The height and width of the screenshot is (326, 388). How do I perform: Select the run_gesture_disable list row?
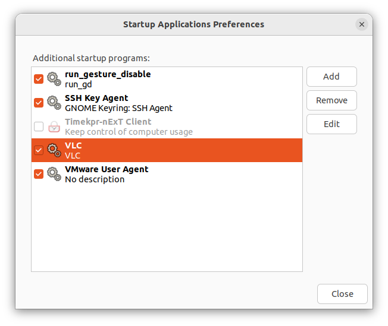click(x=167, y=79)
